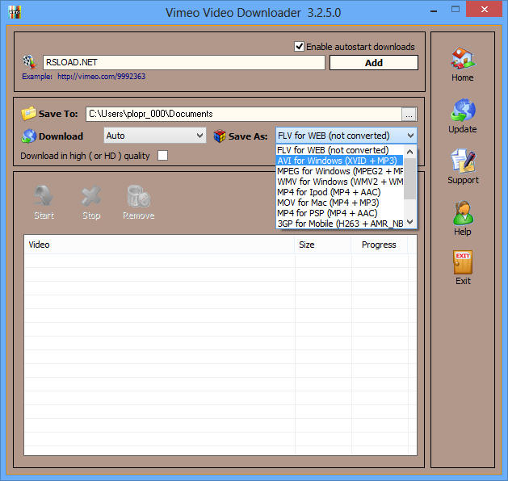Select MP4 for PSP (MP4 + AAC)
Viewport: 508px width, 481px height.
click(x=339, y=213)
